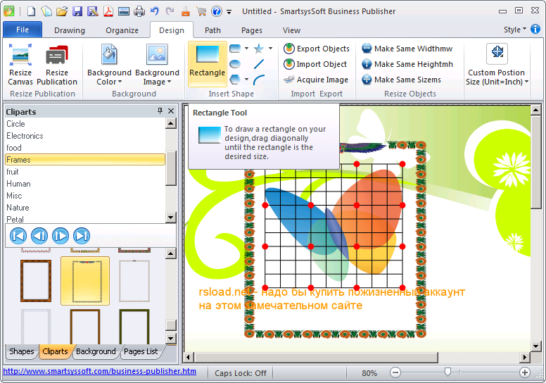Save the publication with the floppy icon
Image resolution: width=546 pixels, height=383 pixels.
[x=77, y=11]
